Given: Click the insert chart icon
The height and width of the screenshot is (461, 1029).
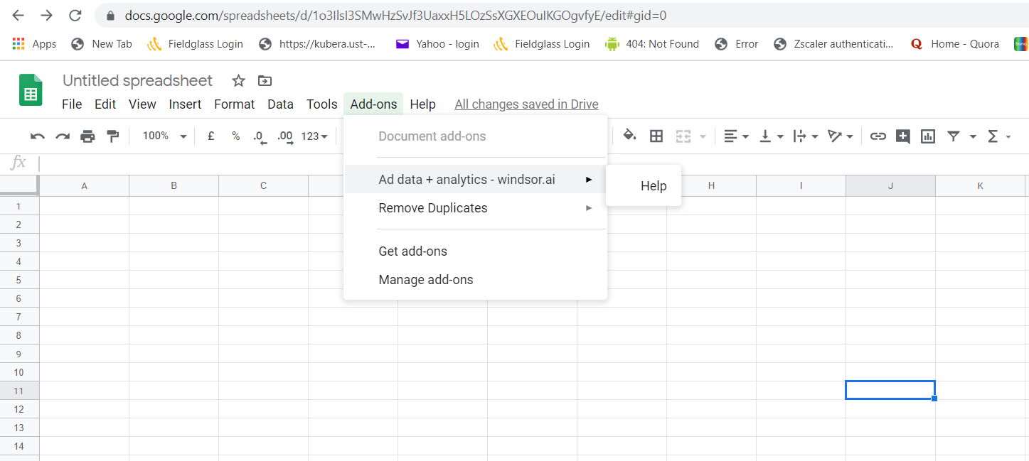Looking at the screenshot, I should (928, 136).
